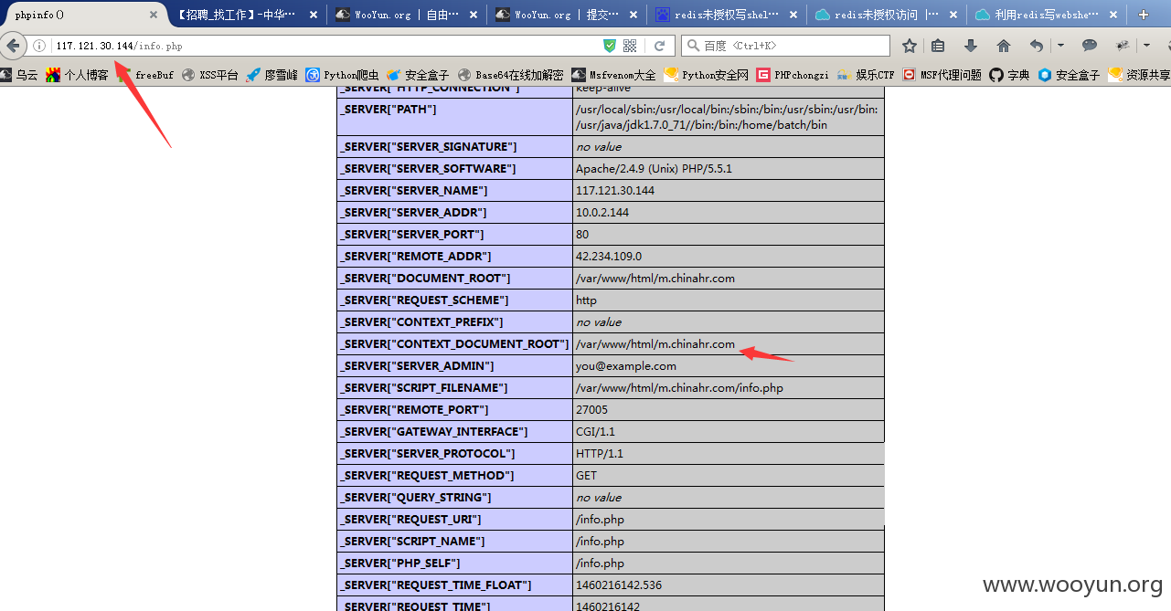Open the Msfvenom大全 bookmark

[613, 75]
